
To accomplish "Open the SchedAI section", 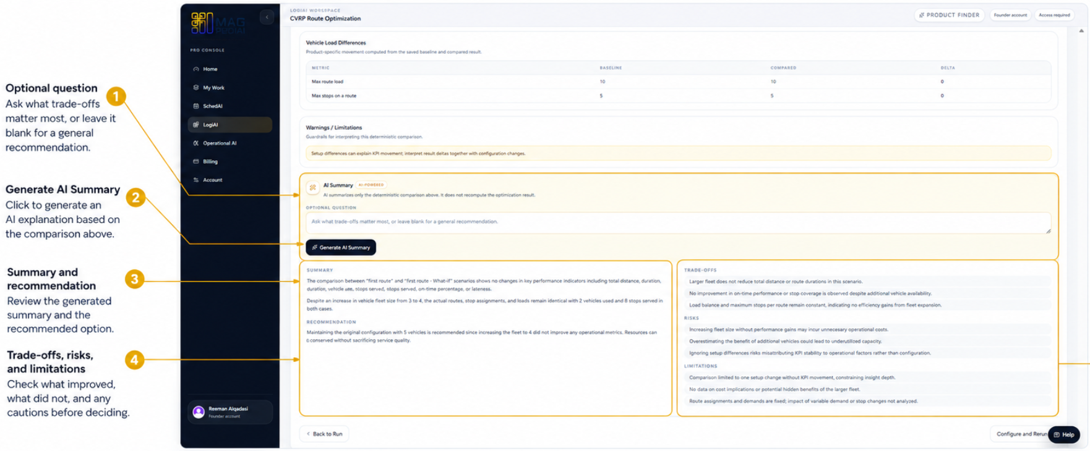I will 230,106.
